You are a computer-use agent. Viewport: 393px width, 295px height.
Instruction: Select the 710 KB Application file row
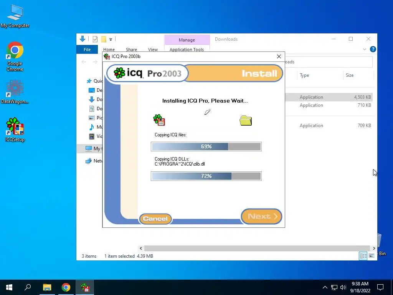[329, 105]
